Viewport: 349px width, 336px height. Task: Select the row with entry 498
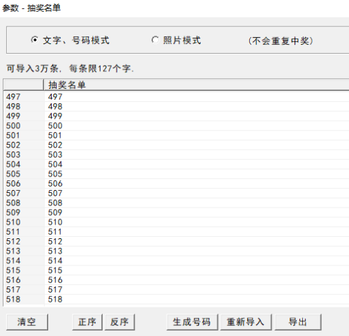tap(176, 106)
